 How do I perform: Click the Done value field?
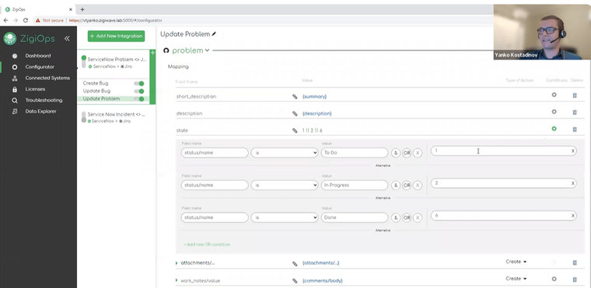tap(355, 217)
